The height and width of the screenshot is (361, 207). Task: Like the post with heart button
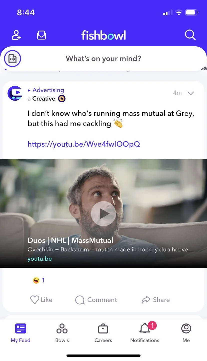[x=41, y=300]
